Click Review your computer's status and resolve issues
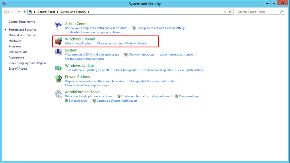This screenshot has width=290, height=163. click(96, 28)
